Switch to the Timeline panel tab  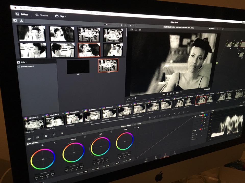coord(42,15)
